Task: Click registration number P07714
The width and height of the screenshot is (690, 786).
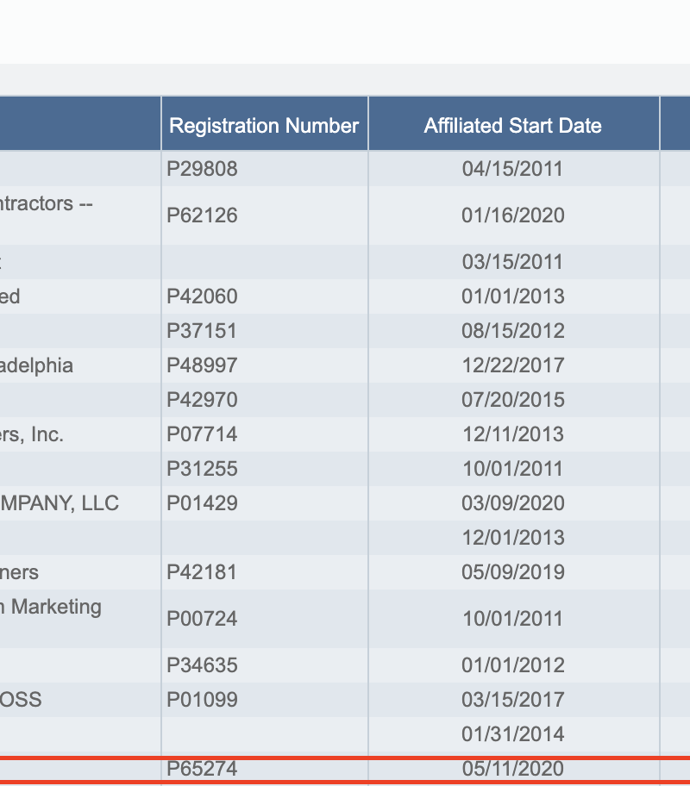Action: click(202, 434)
